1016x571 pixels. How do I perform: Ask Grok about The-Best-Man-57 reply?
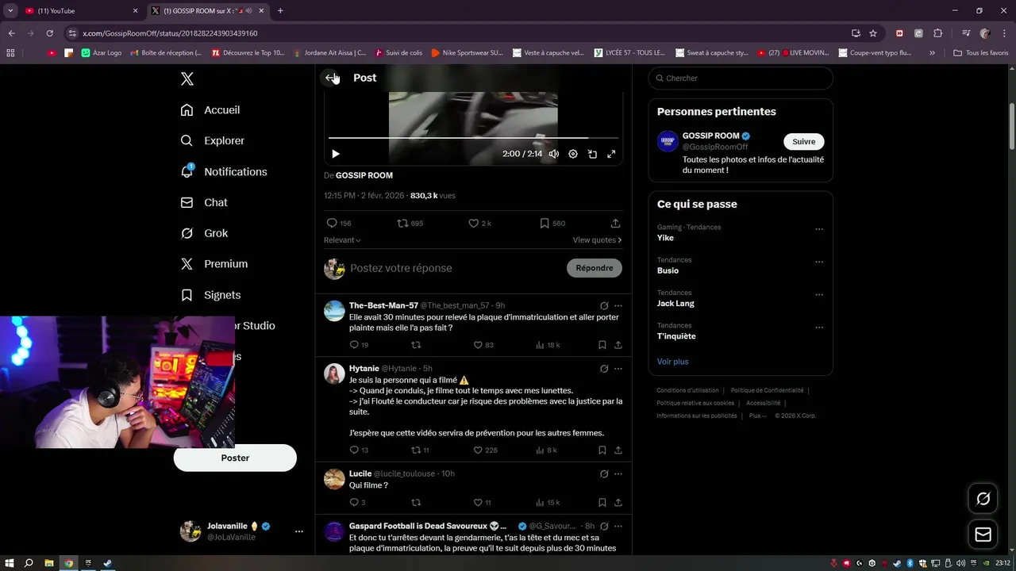[x=604, y=306]
